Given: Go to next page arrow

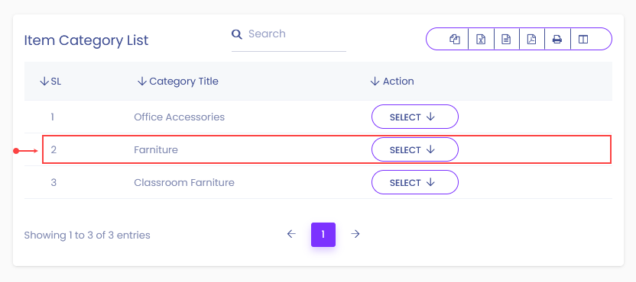Looking at the screenshot, I should pos(355,234).
